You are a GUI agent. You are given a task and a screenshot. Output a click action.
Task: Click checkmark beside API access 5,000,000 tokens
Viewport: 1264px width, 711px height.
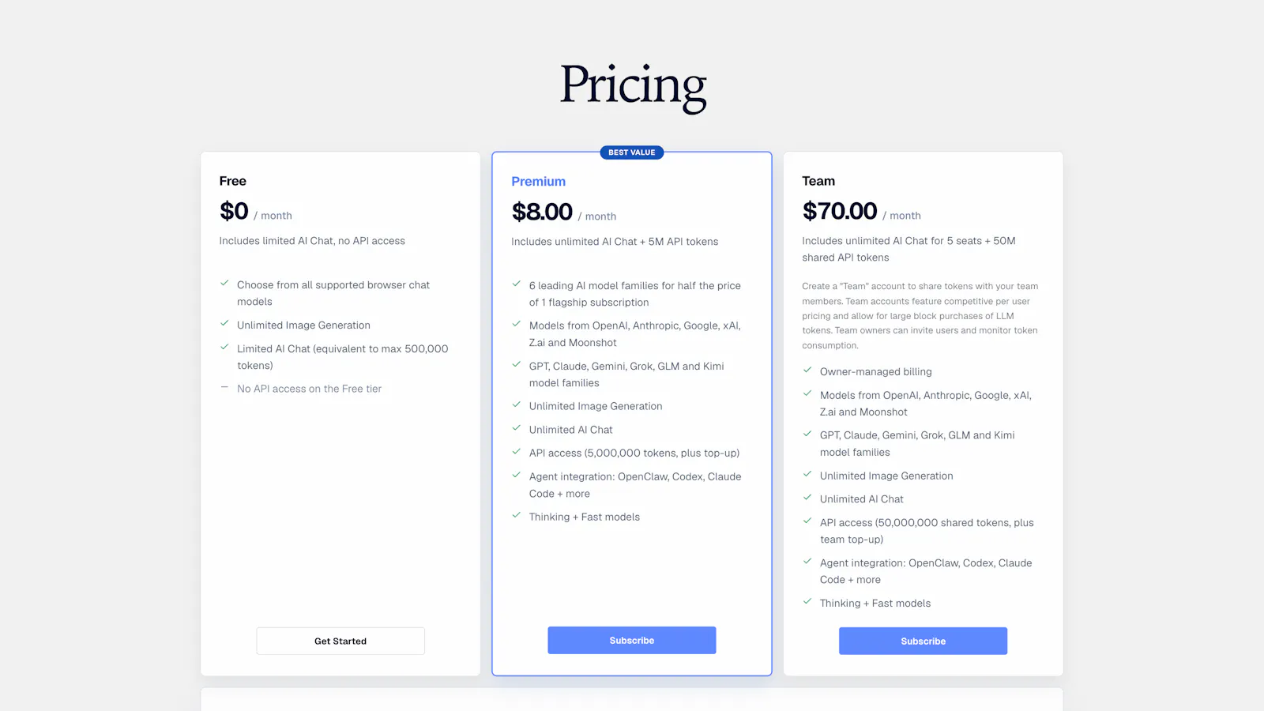(517, 451)
